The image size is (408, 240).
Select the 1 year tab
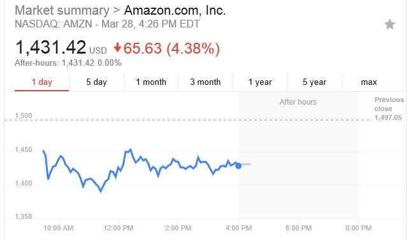(260, 82)
